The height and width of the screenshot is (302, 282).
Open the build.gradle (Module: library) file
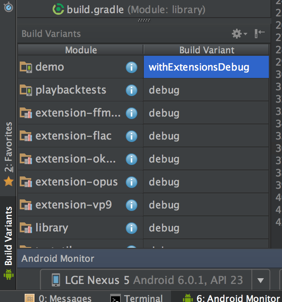[129, 9]
